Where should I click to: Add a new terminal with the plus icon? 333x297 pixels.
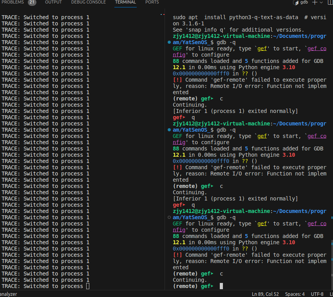point(315,2)
